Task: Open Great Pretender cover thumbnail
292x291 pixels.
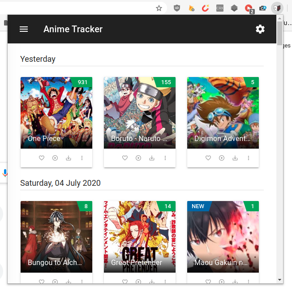Action: coord(140,237)
